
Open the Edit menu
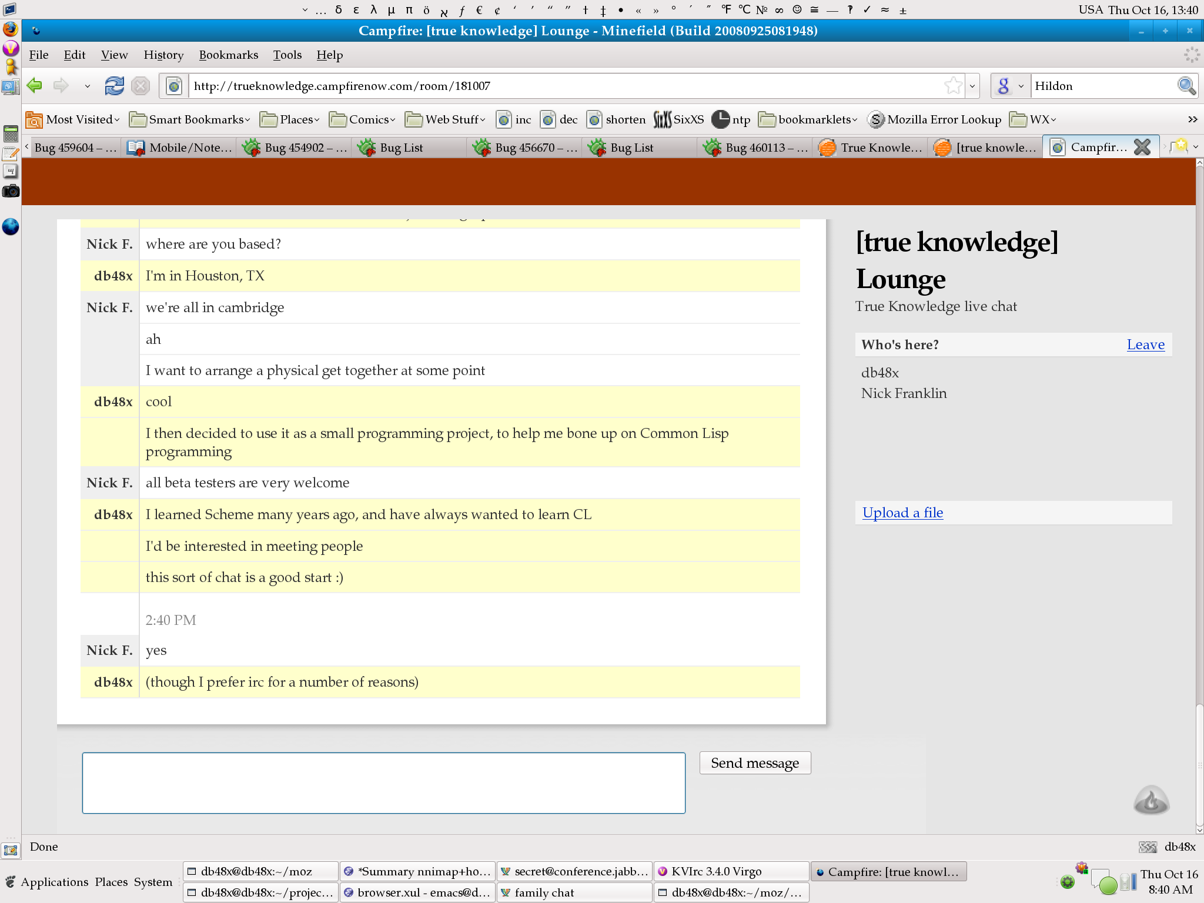75,55
